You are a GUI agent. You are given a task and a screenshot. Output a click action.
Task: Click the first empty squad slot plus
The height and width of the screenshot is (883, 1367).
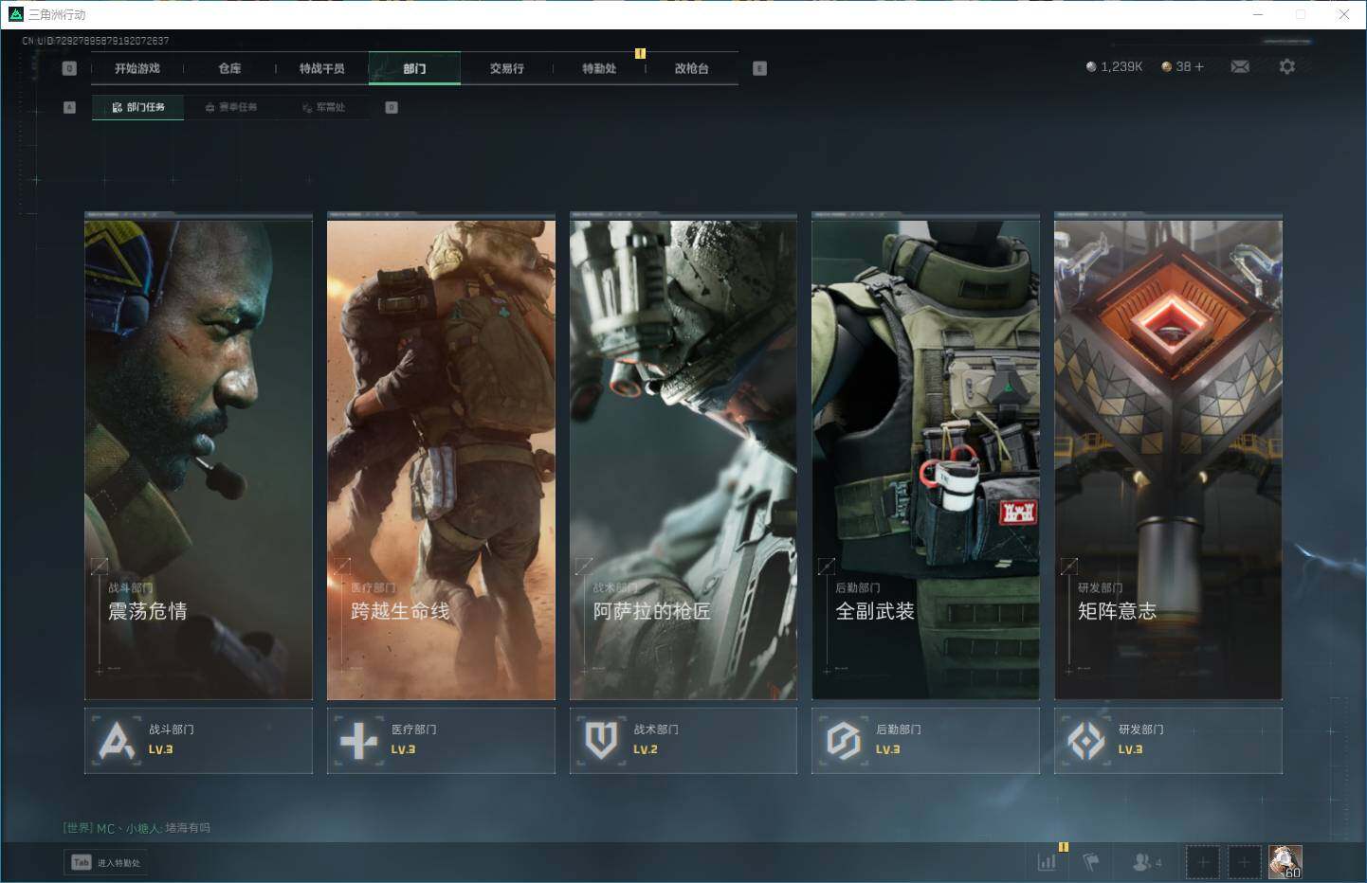pos(1203,862)
